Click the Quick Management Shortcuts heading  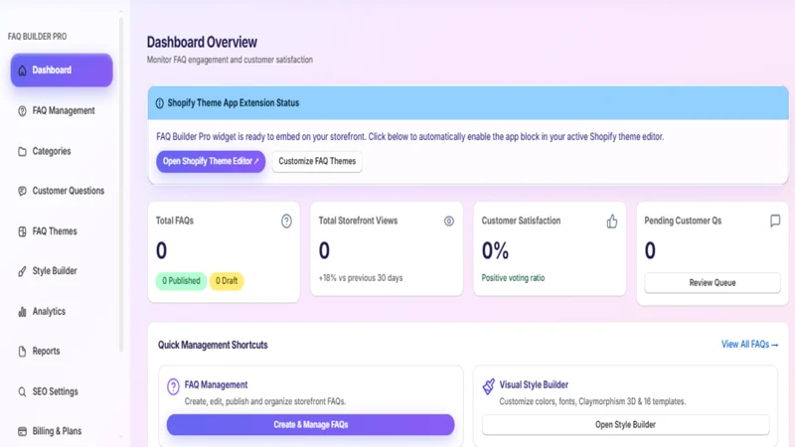213,345
